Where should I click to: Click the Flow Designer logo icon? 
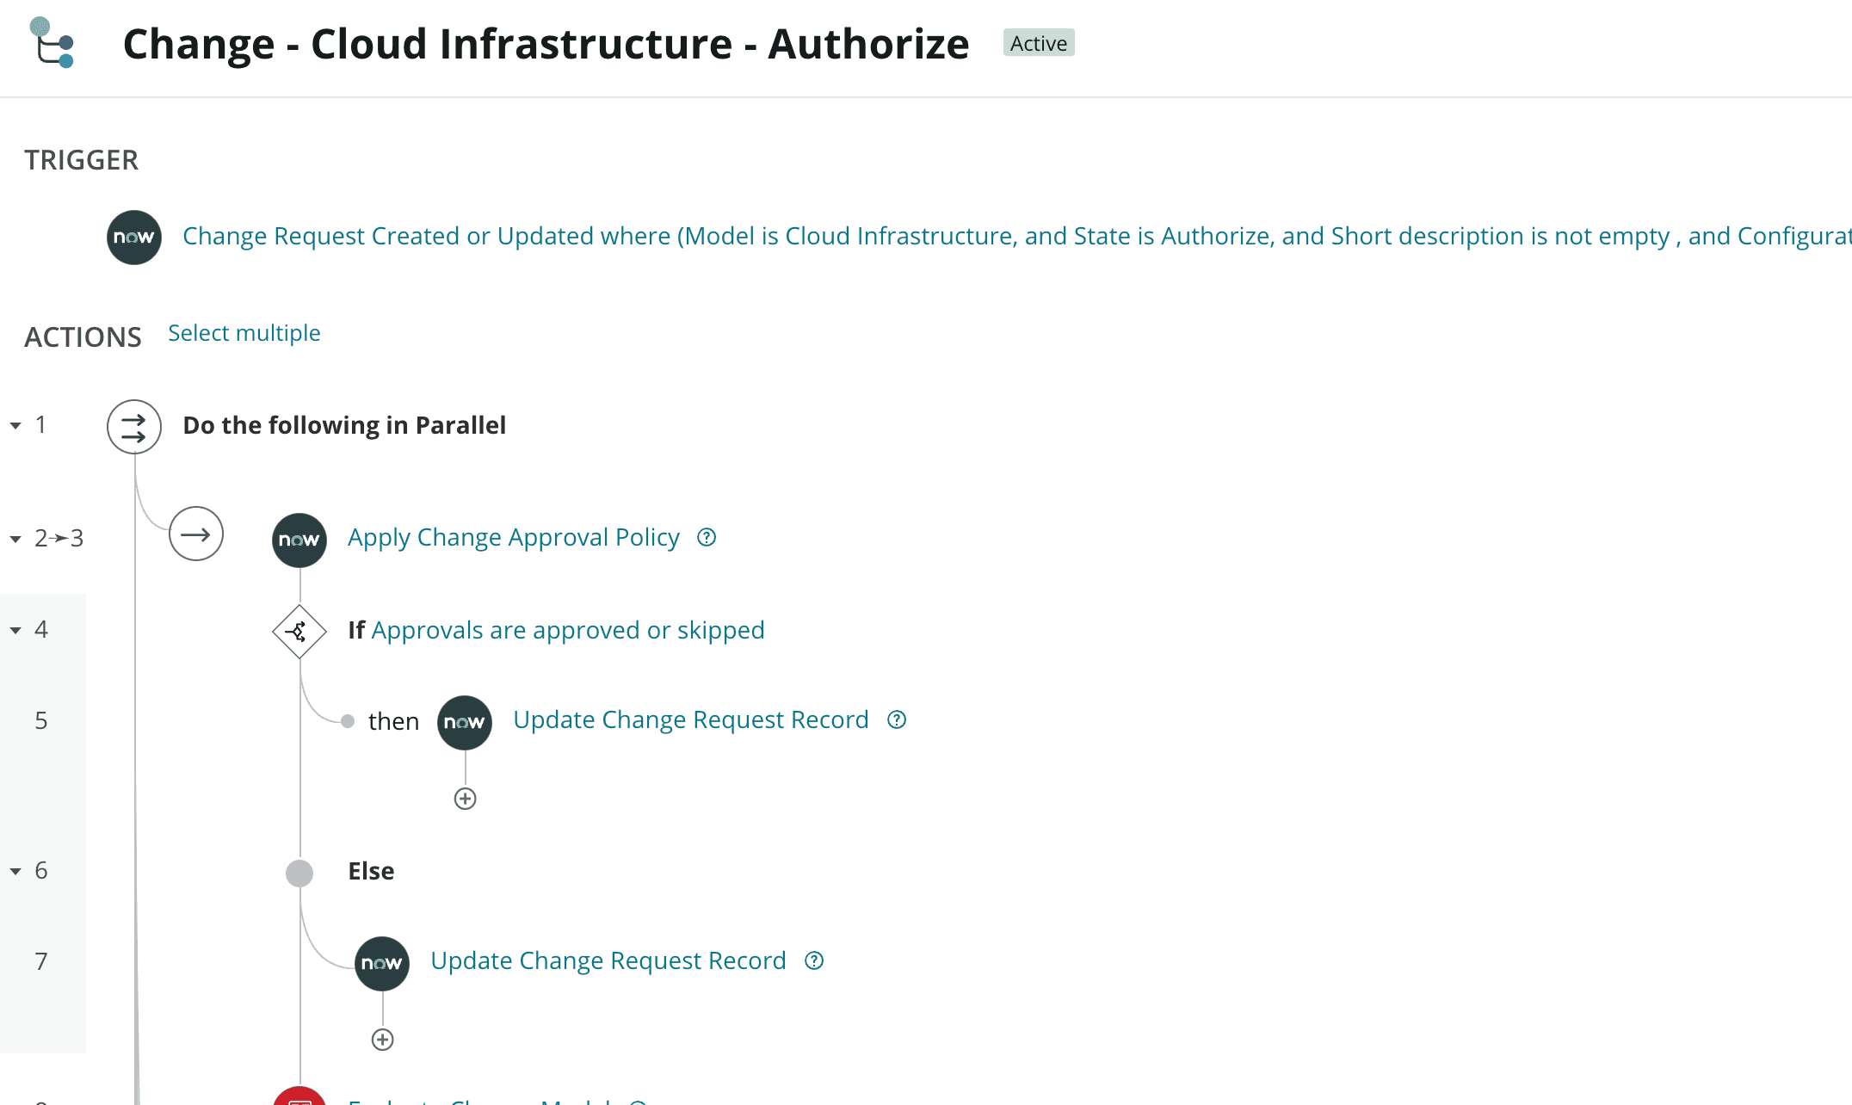(x=52, y=42)
